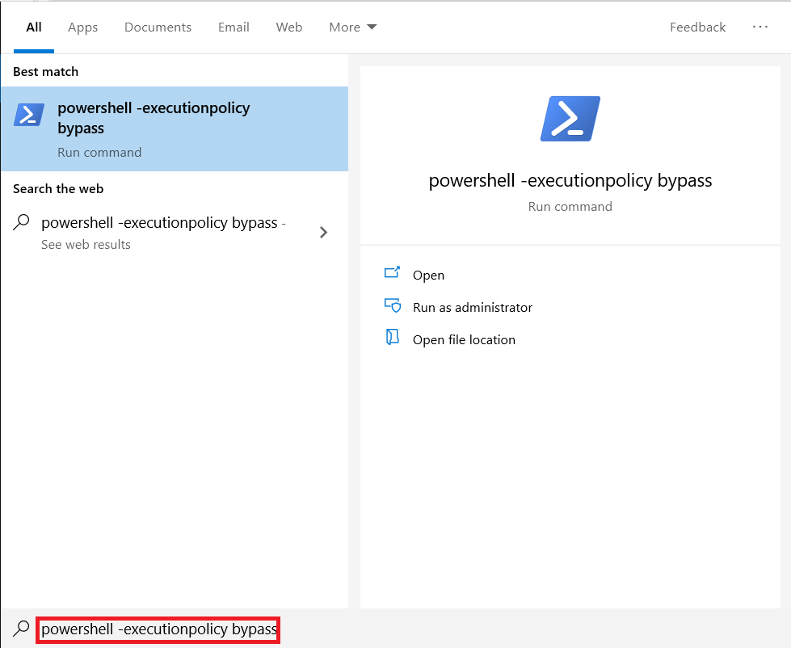Click Open in the preview pane
This screenshot has height=648, width=791.
point(428,276)
